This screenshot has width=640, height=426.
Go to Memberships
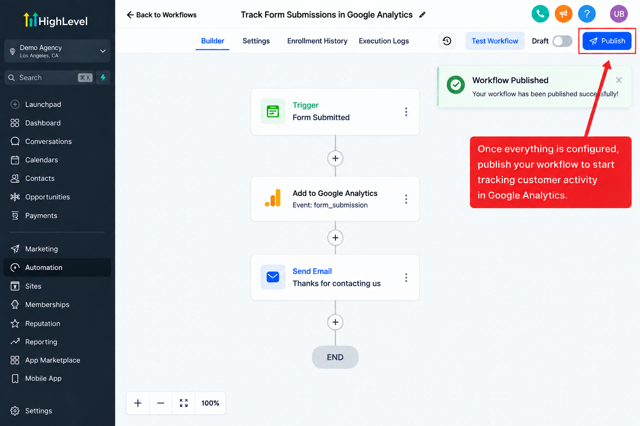(x=57, y=305)
